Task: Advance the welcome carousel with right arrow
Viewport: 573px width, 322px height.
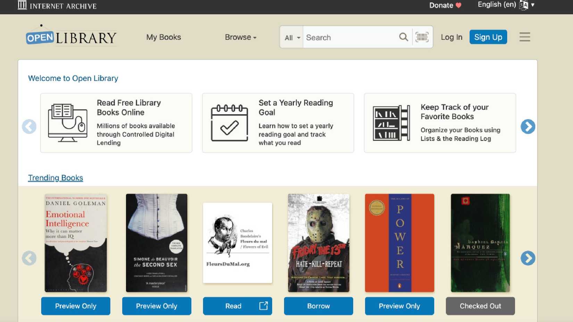Action: tap(528, 127)
